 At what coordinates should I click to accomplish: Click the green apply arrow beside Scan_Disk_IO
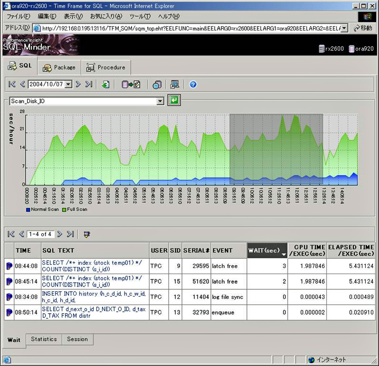pyautogui.click(x=174, y=100)
